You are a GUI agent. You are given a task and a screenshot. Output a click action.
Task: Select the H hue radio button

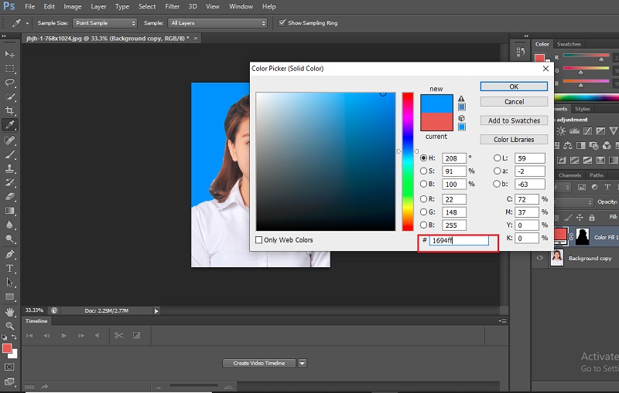423,158
